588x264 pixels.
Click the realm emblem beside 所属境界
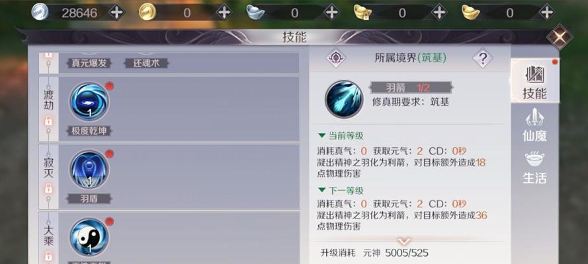pyautogui.click(x=336, y=58)
